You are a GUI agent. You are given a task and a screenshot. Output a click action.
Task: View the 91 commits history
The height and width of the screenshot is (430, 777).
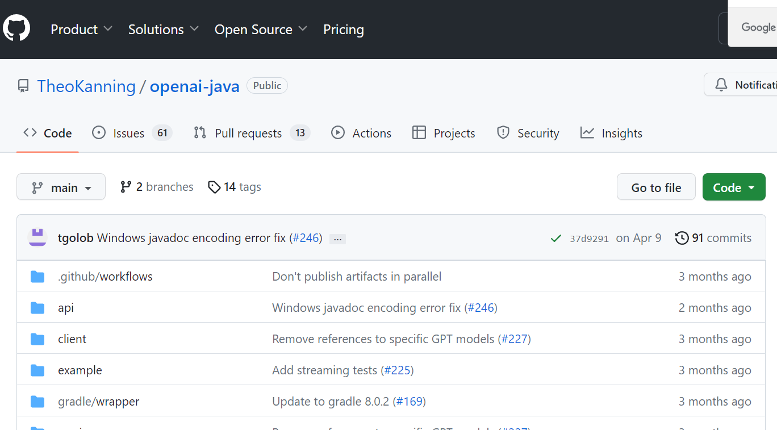click(713, 238)
